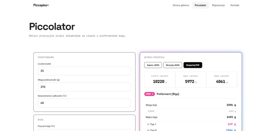Click the Typ 1 149 g value
The height and width of the screenshot is (131, 275).
pyautogui.click(x=232, y=124)
